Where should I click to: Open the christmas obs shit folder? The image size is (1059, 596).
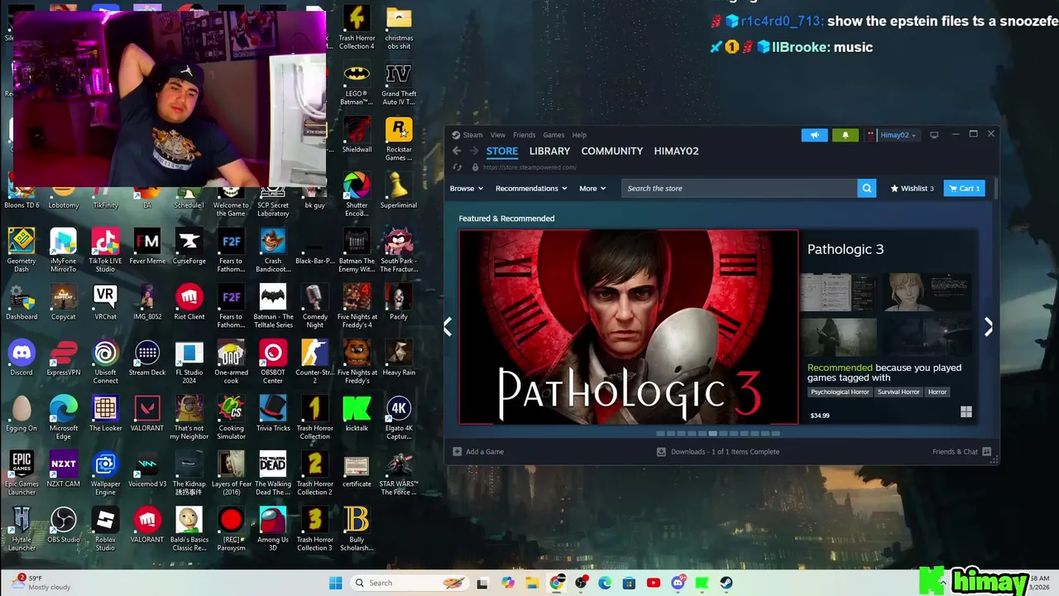[x=399, y=28]
